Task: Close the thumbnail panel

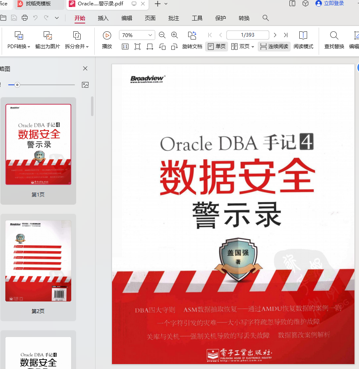Action: coord(85,68)
